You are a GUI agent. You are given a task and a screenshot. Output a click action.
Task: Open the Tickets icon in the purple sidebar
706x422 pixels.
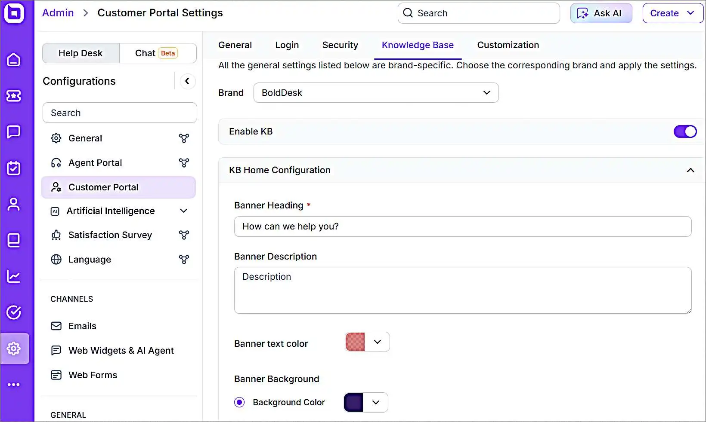tap(14, 96)
